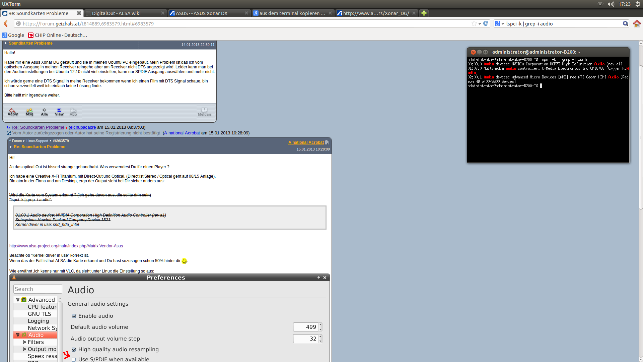Click the Melden report icon
The width and height of the screenshot is (643, 362).
pos(204,112)
